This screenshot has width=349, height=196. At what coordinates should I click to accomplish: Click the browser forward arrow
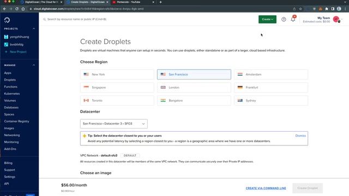[11, 9]
